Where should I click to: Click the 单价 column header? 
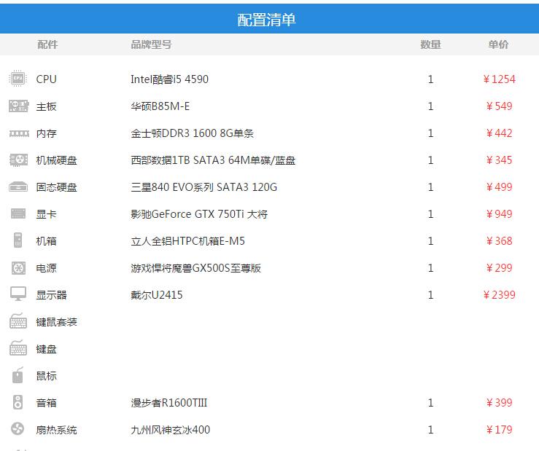498,44
